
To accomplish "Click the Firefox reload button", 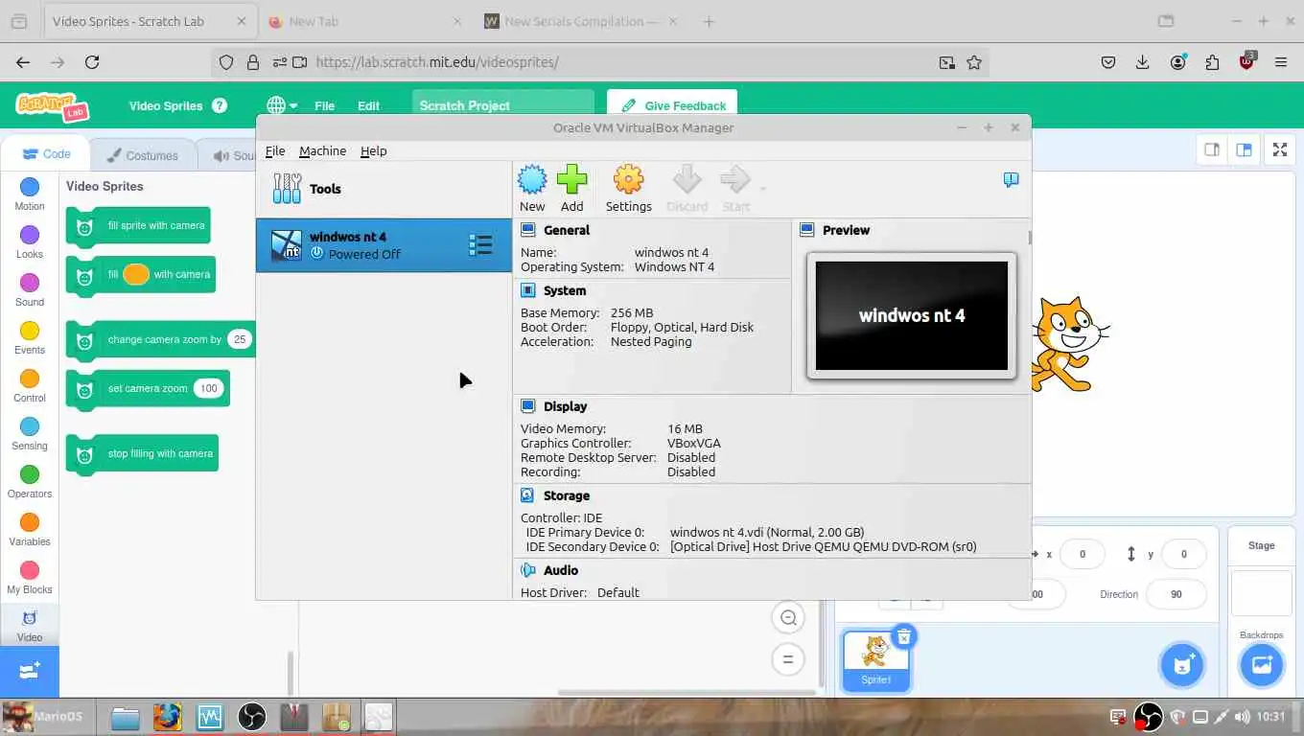I will pos(92,62).
